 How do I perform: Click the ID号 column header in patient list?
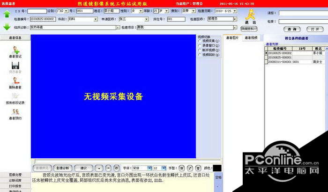pos(302,49)
